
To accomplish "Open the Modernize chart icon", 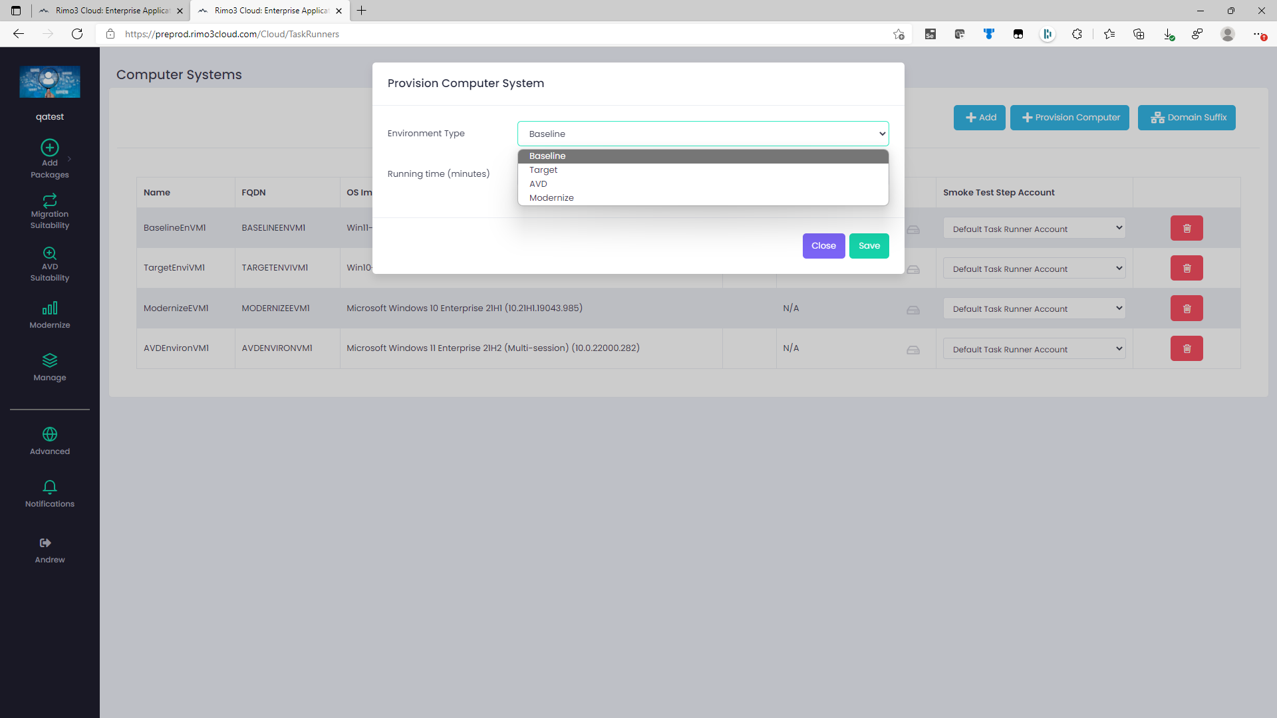I will [50, 308].
